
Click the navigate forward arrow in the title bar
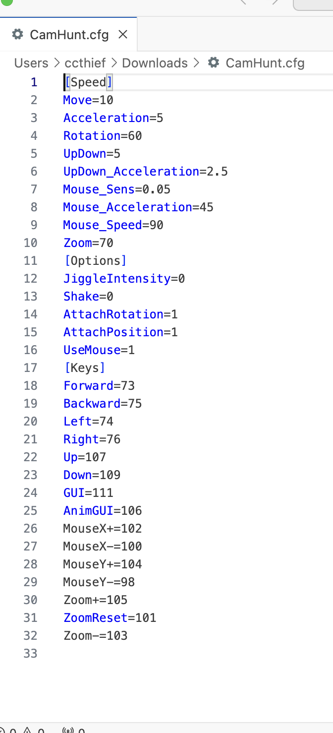click(276, 2)
